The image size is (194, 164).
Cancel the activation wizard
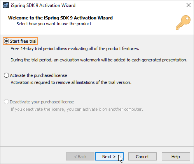[x=142, y=157]
